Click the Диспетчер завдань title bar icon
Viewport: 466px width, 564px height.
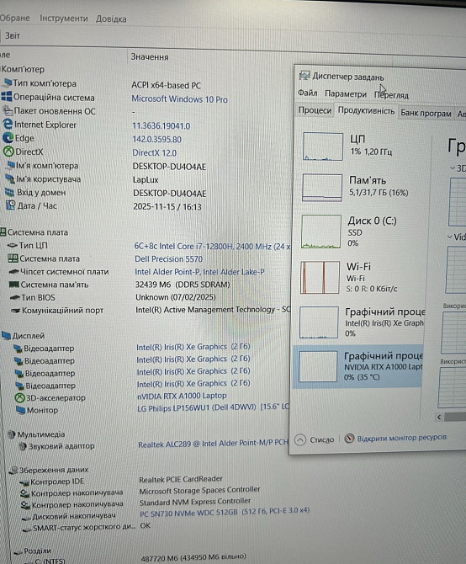pos(304,76)
